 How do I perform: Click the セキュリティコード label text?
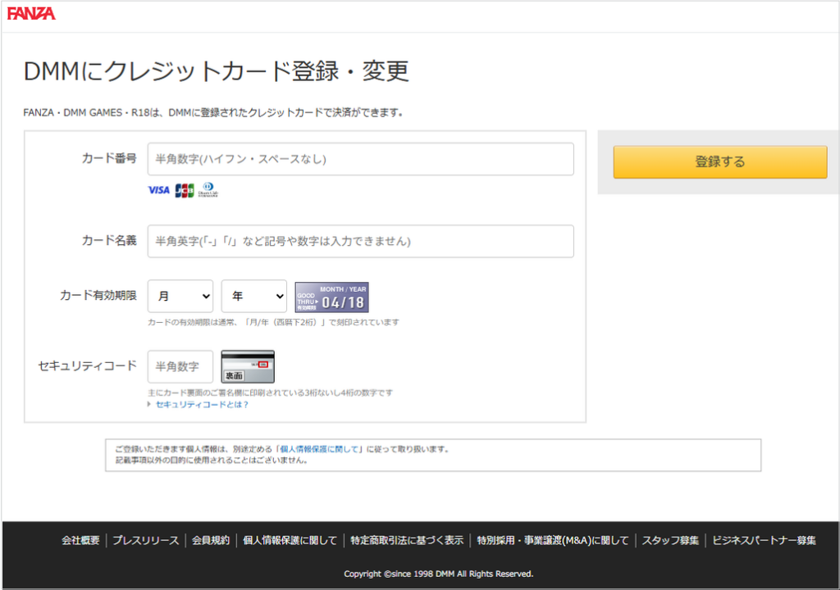pos(87,366)
